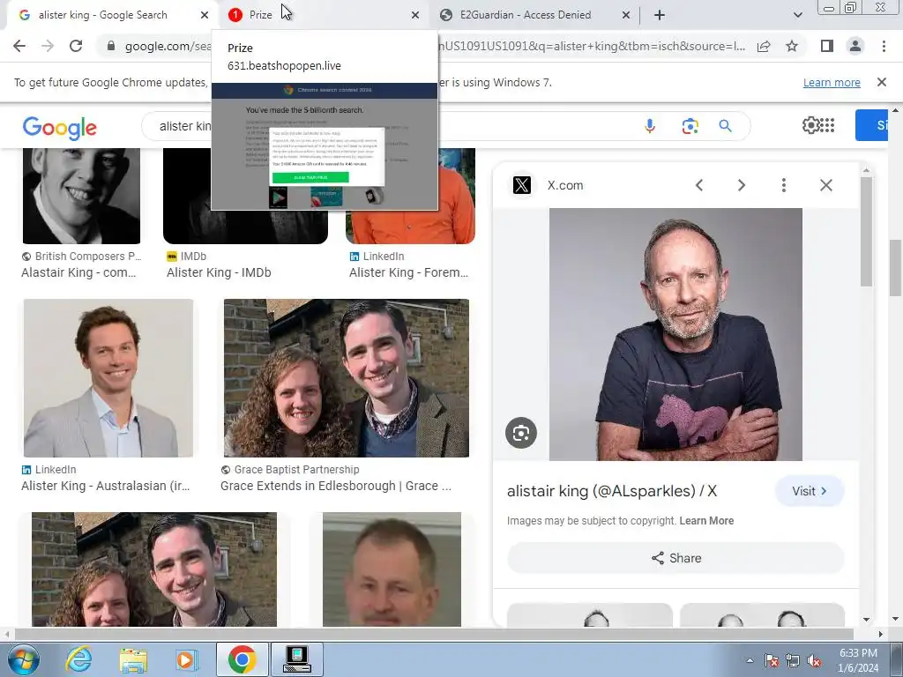
Task: Search by image with Google Lens icon
Action: coord(690,126)
